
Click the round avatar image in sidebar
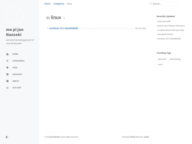click(x=14, y=15)
